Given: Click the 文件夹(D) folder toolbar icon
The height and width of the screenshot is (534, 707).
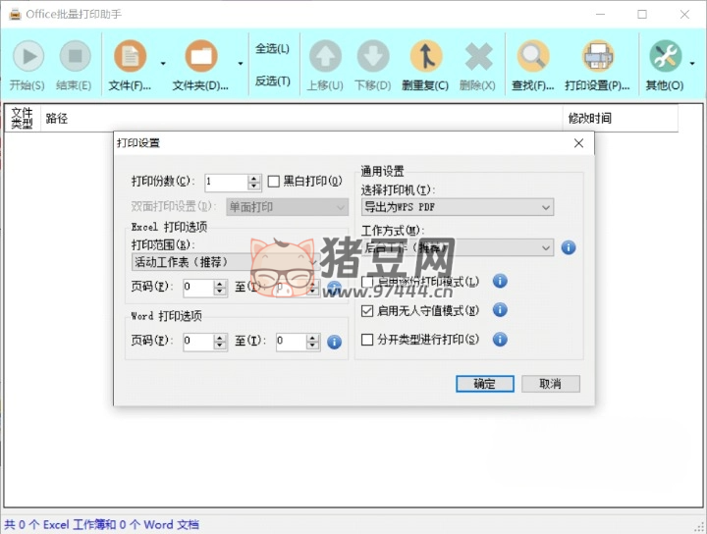Looking at the screenshot, I should click(x=200, y=56).
